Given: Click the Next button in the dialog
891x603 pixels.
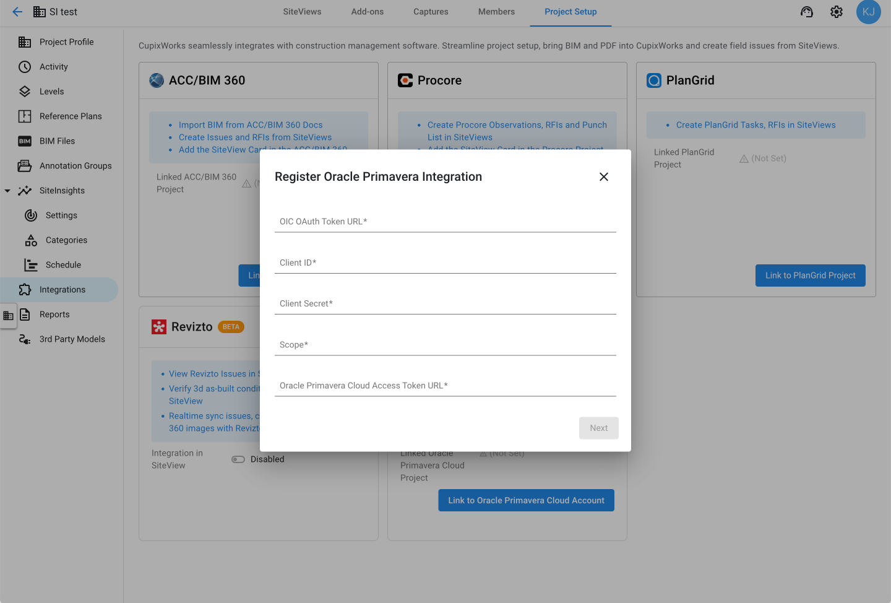Looking at the screenshot, I should [x=599, y=428].
